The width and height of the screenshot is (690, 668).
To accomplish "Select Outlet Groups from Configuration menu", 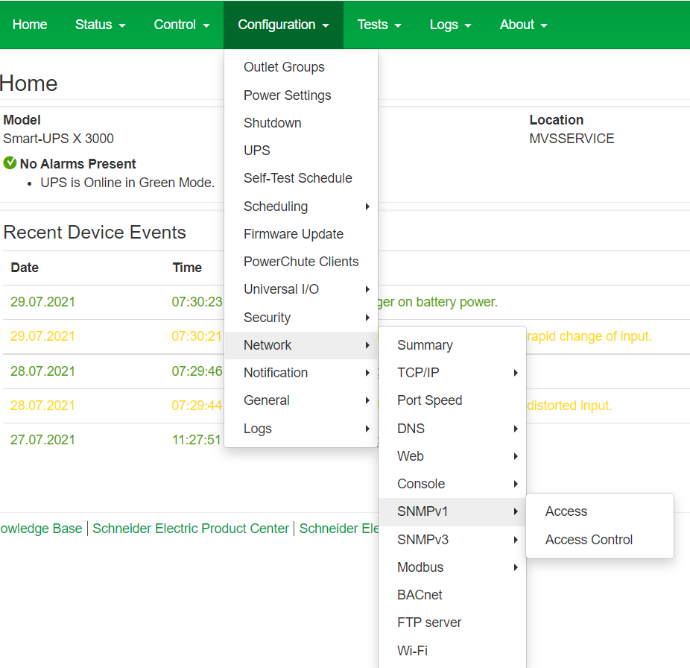I will pos(302,67).
